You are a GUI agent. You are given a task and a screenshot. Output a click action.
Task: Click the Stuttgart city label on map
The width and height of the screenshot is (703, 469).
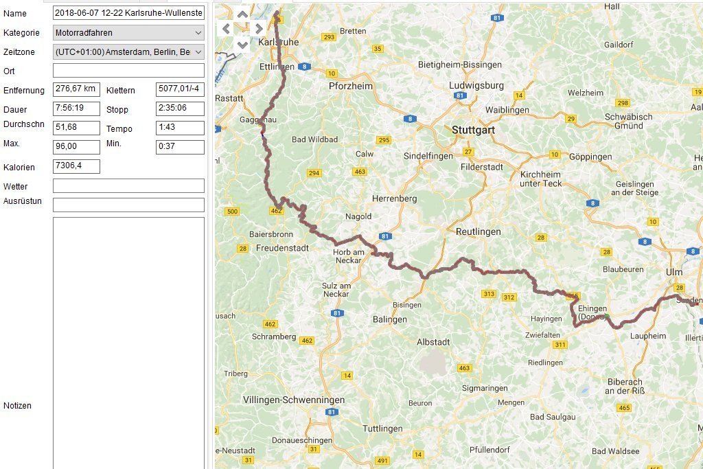click(473, 129)
